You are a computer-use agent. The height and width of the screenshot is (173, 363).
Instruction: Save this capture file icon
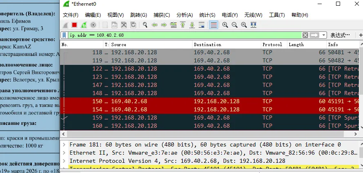click(x=114, y=25)
